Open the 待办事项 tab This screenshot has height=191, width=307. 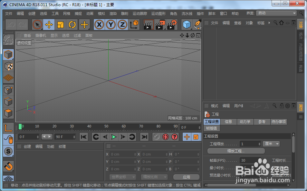tap(279, 122)
